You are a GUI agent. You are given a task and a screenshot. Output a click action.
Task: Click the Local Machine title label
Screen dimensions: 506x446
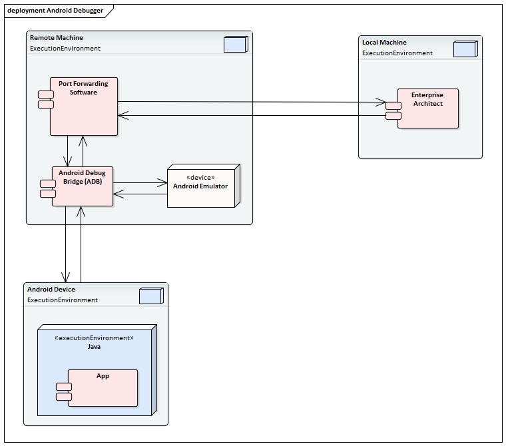tap(384, 43)
